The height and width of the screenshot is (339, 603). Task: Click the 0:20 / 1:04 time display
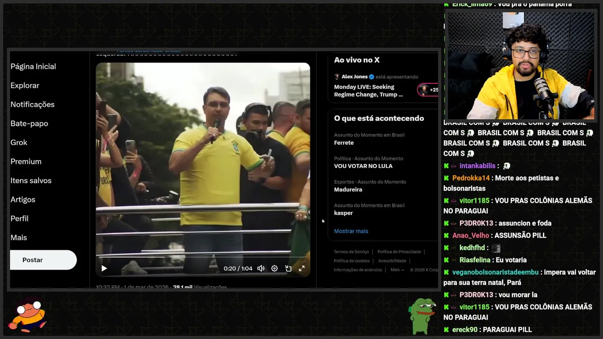click(x=238, y=268)
